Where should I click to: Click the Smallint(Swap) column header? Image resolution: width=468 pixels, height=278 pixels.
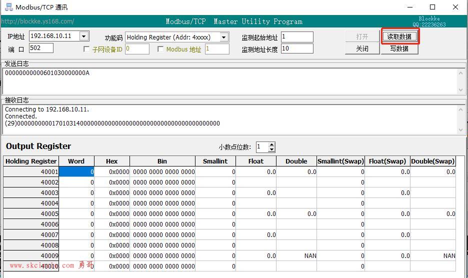pyautogui.click(x=341, y=161)
